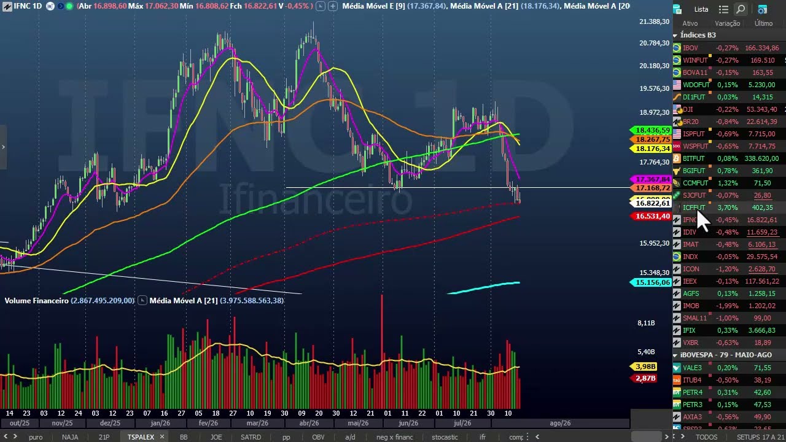The width and height of the screenshot is (786, 442).
Task: Click the round BJ badge beside IFNC 1D
Action: (x=50, y=6)
